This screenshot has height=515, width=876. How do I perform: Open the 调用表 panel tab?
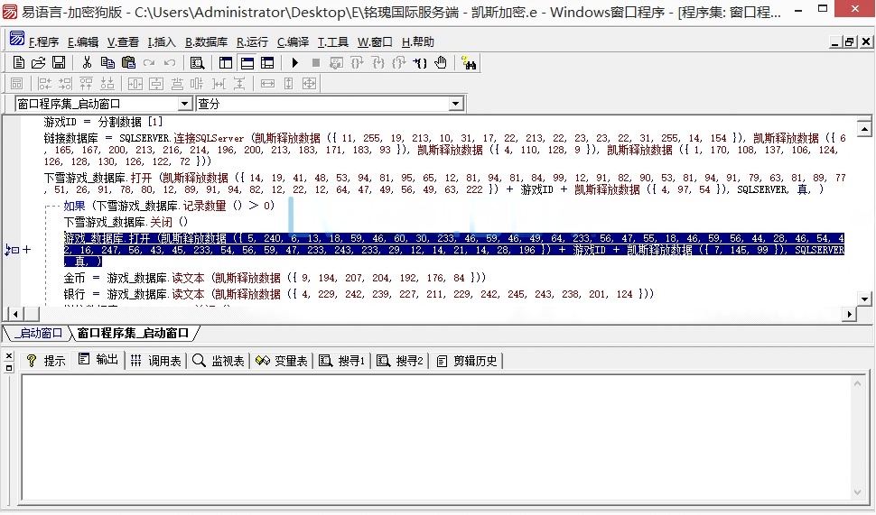[x=156, y=361]
